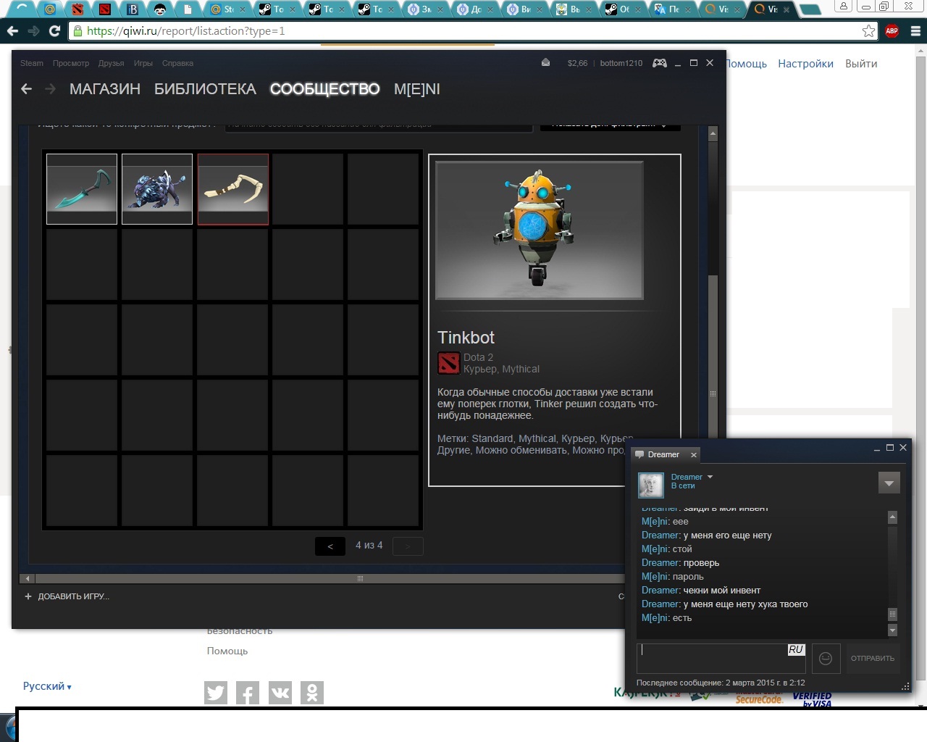Go to БИБЛИОТЕКА section
The height and width of the screenshot is (742, 927).
click(x=205, y=89)
